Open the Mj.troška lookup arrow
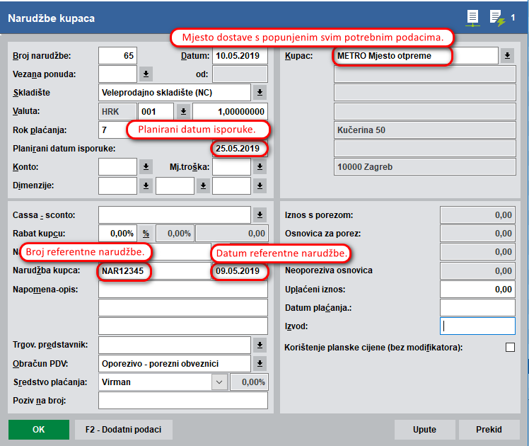The height and width of the screenshot is (446, 529). [260, 167]
